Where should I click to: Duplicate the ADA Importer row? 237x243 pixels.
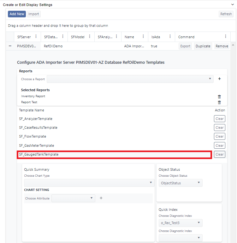point(203,46)
